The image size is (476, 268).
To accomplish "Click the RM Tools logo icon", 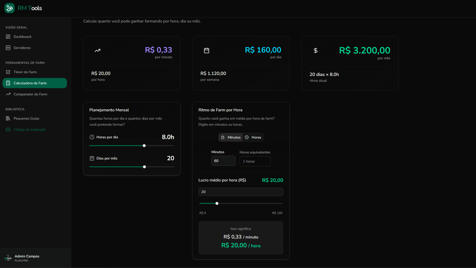I will (9, 8).
